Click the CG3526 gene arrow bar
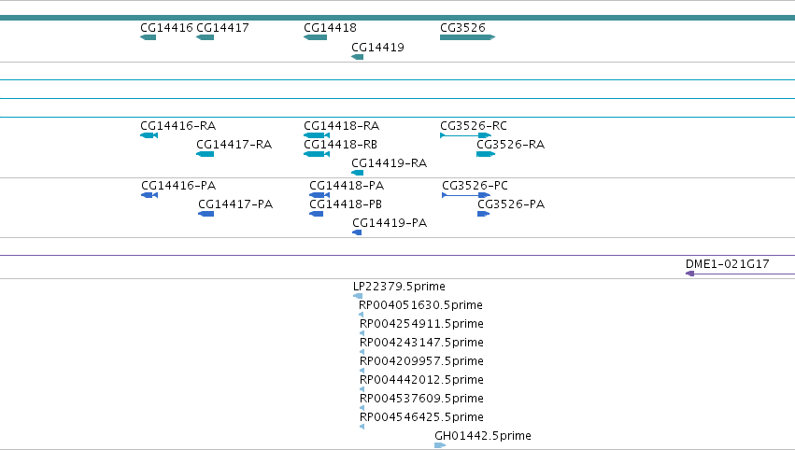This screenshot has width=795, height=450. (x=467, y=37)
